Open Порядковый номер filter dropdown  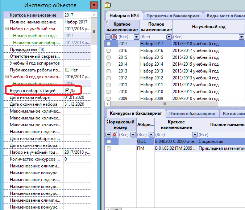(133, 135)
